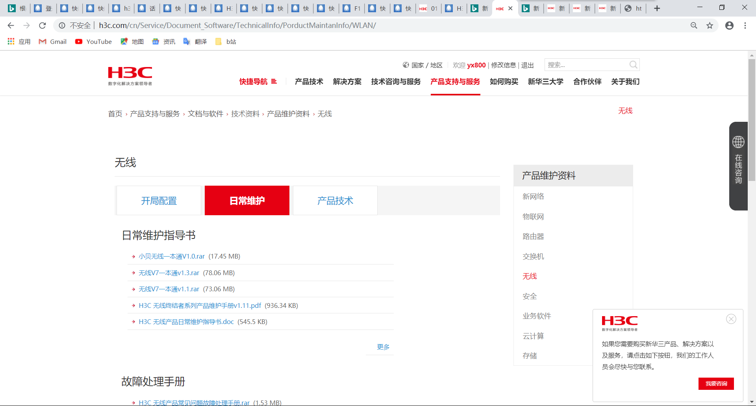The width and height of the screenshot is (756, 406).
Task: Open the 新华三大学 main menu
Action: (x=546, y=82)
